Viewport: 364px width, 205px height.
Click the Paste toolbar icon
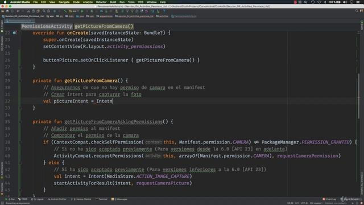tap(38, 11)
